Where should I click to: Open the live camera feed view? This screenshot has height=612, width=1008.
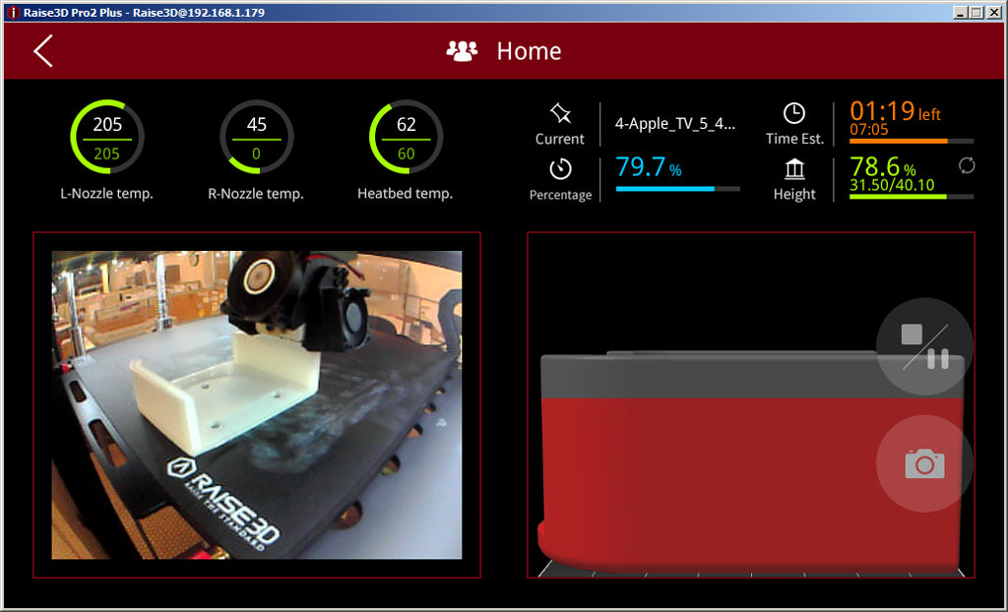coord(257,404)
